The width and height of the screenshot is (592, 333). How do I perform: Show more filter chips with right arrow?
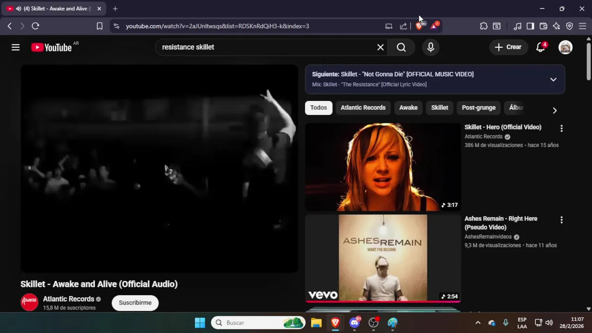(x=555, y=110)
